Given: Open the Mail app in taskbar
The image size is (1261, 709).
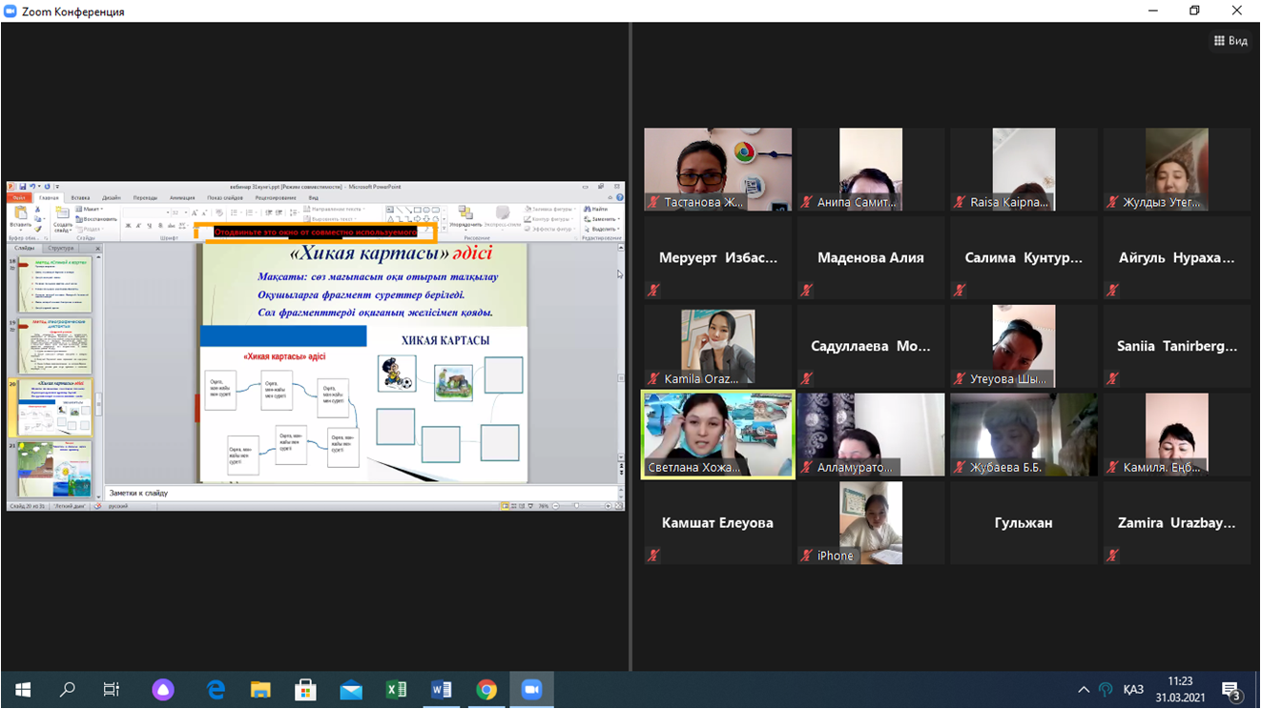Looking at the screenshot, I should point(351,690).
